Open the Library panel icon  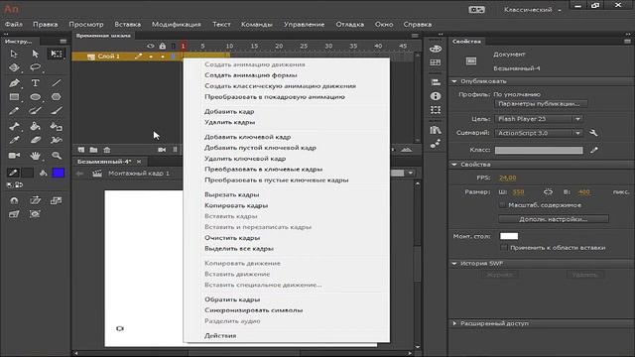(436, 130)
